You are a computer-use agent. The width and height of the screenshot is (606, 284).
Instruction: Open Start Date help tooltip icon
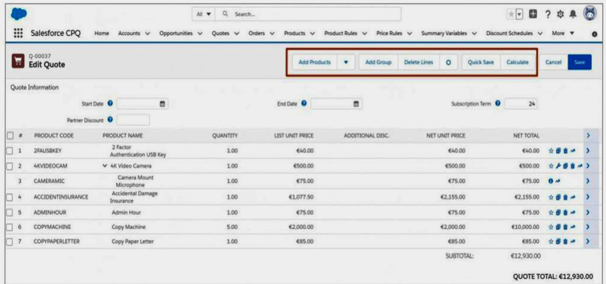[110, 104]
